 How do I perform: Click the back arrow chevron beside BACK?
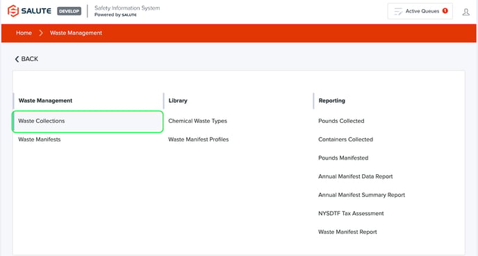(x=17, y=59)
